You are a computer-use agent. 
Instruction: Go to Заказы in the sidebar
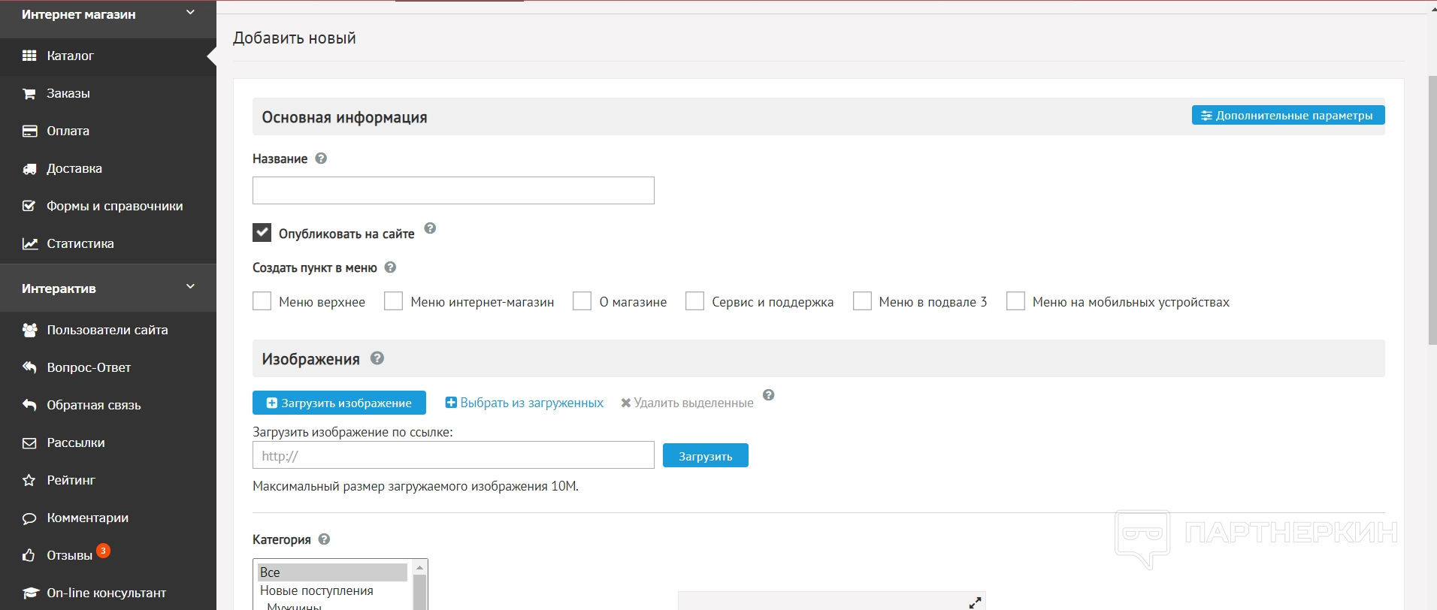click(108, 93)
